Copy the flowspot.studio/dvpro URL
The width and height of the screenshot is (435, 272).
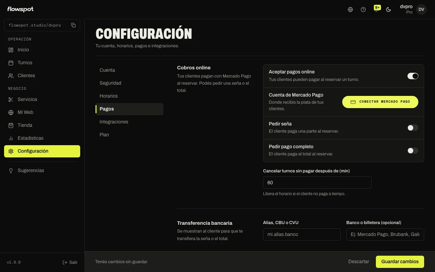tap(73, 25)
